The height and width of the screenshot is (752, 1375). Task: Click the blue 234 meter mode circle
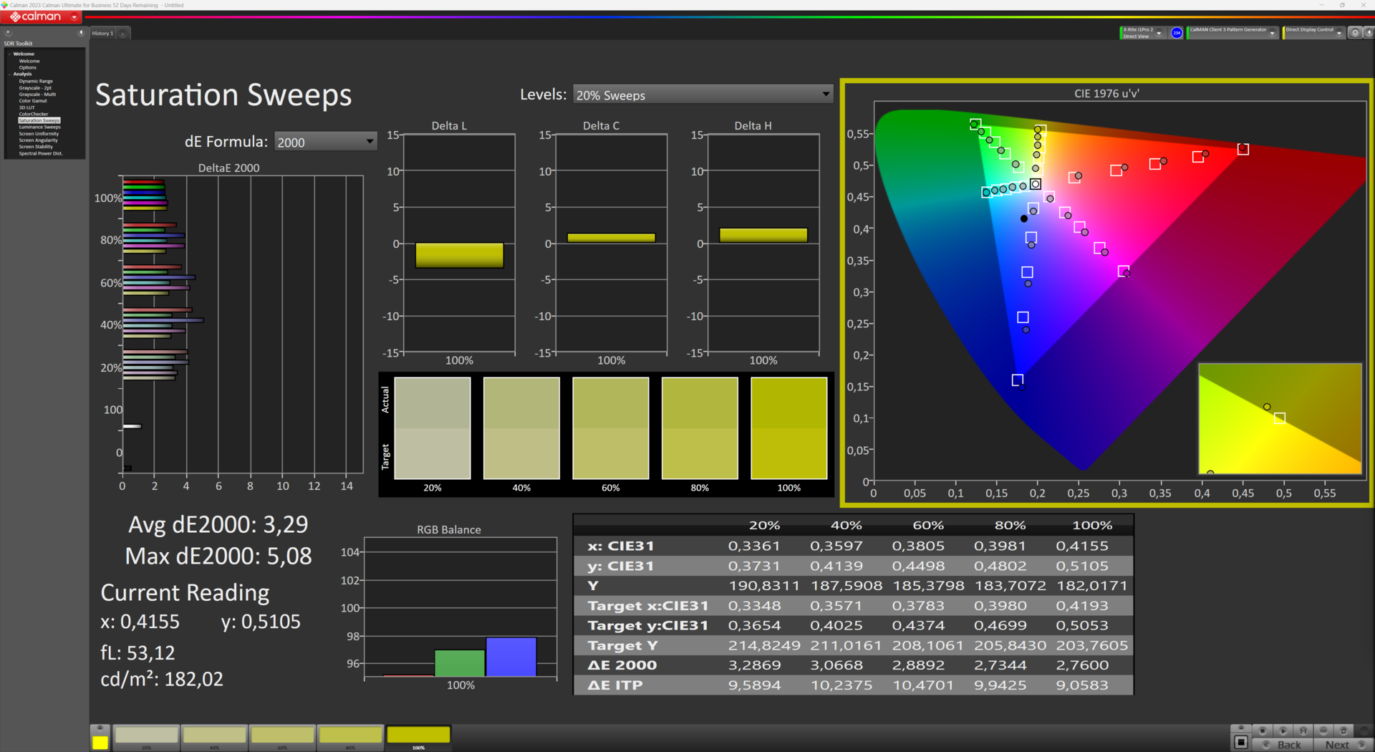tap(1177, 33)
